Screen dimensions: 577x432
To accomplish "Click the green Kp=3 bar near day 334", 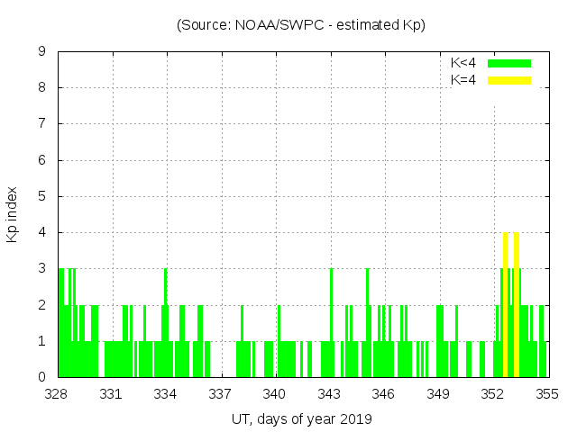I will [166, 324].
